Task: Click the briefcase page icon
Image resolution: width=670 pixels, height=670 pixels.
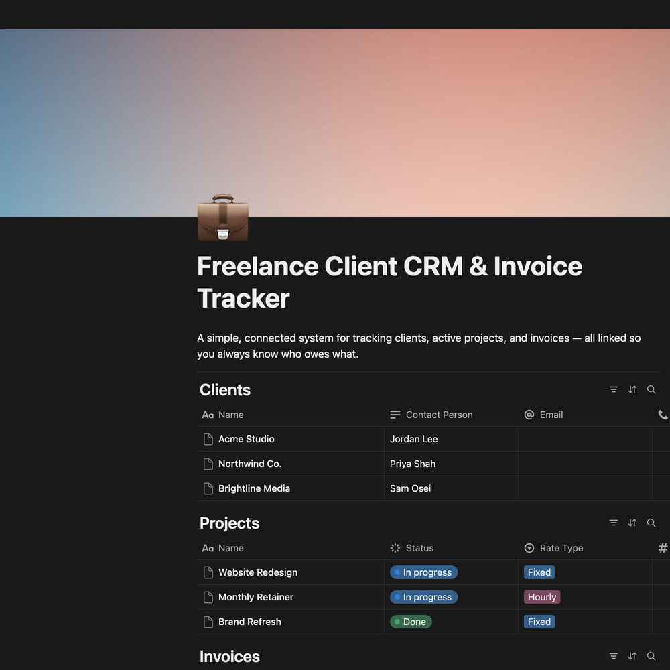Action: coord(222,218)
